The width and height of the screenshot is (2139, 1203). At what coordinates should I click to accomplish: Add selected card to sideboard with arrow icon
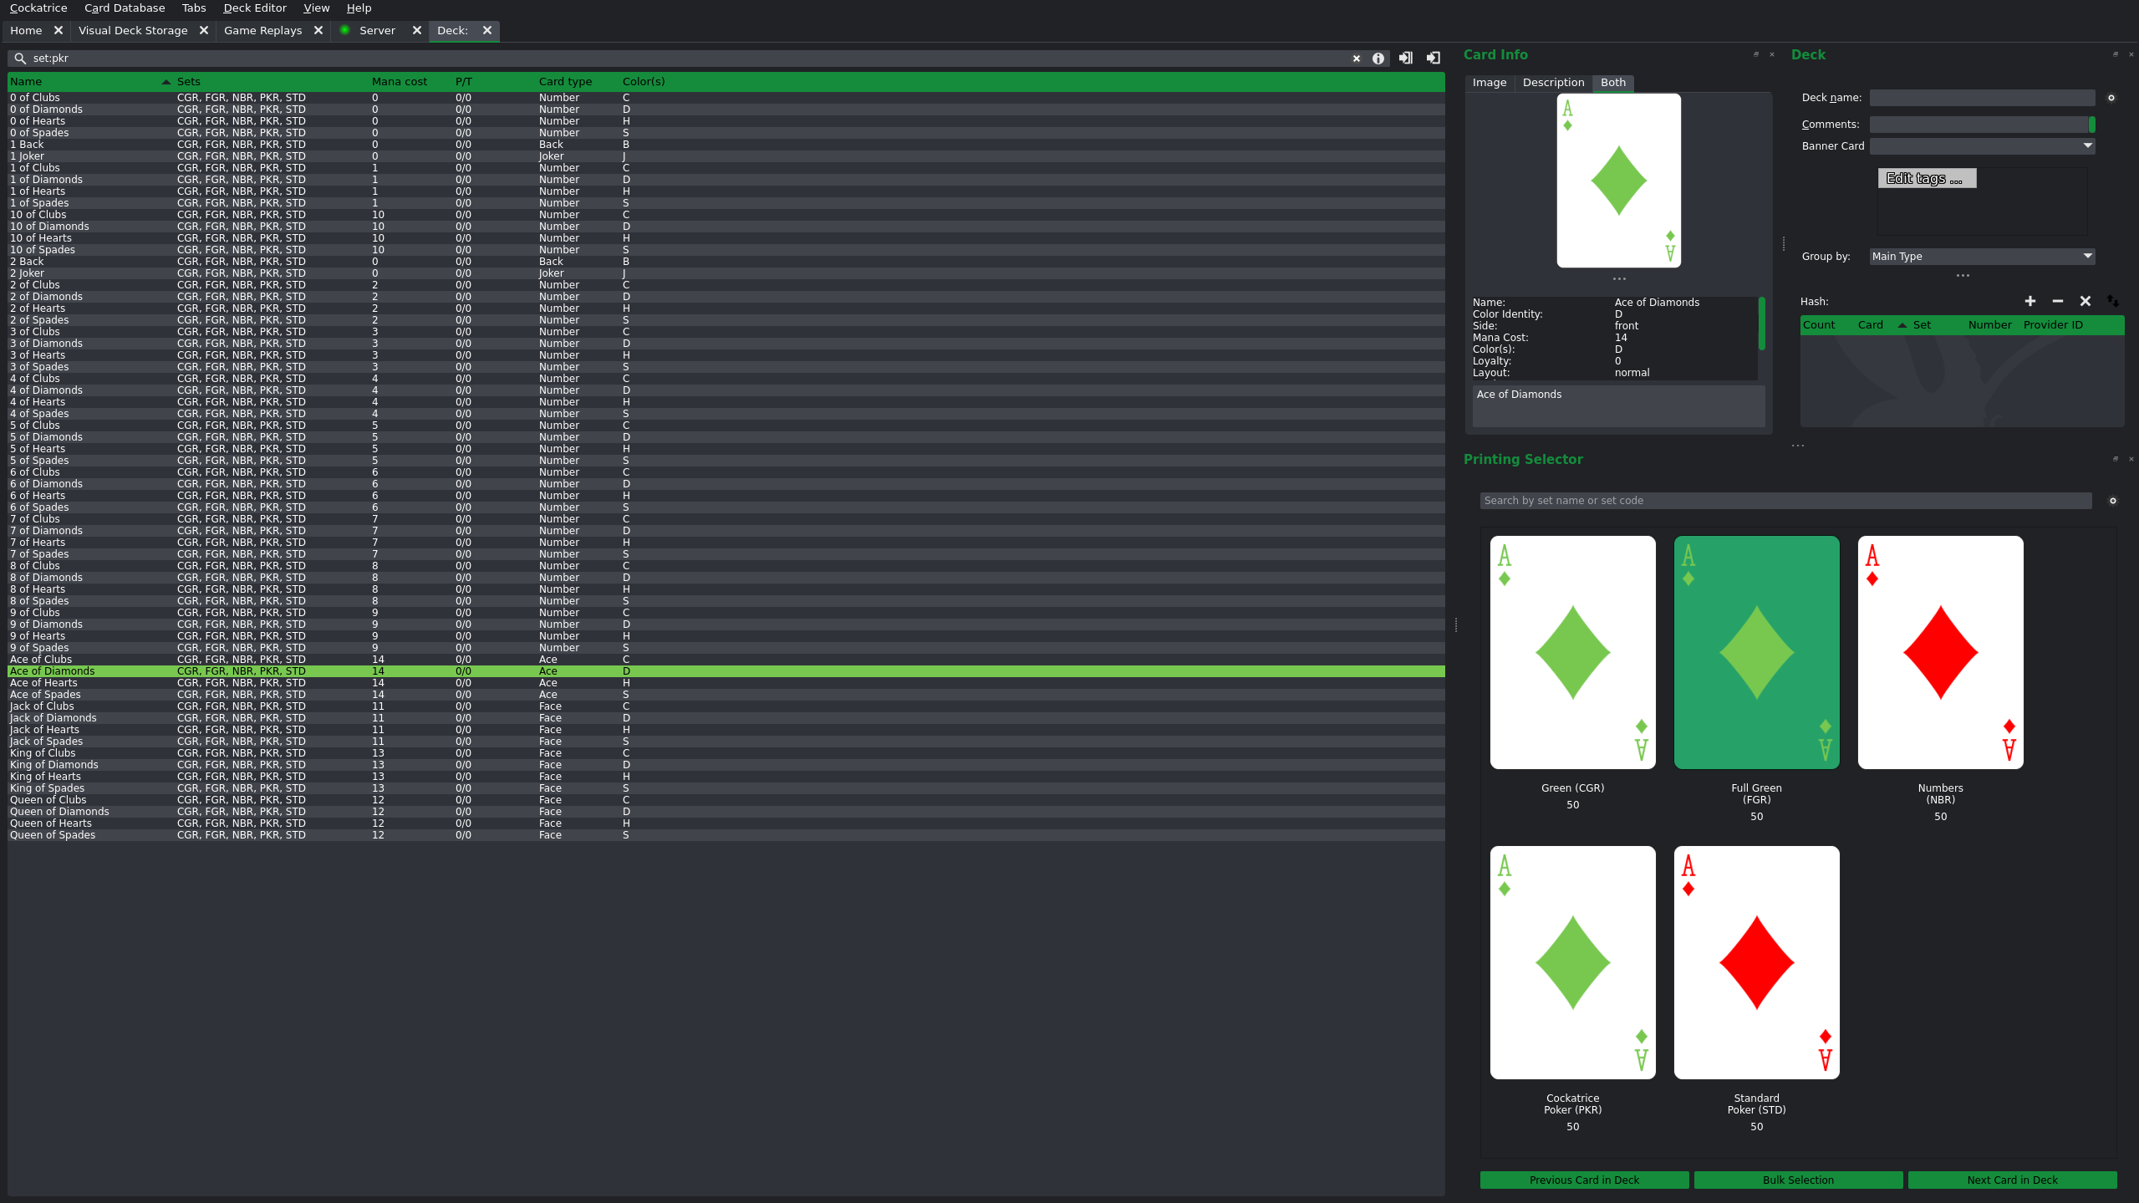(1433, 58)
